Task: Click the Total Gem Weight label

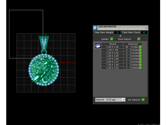Action: [104, 33]
